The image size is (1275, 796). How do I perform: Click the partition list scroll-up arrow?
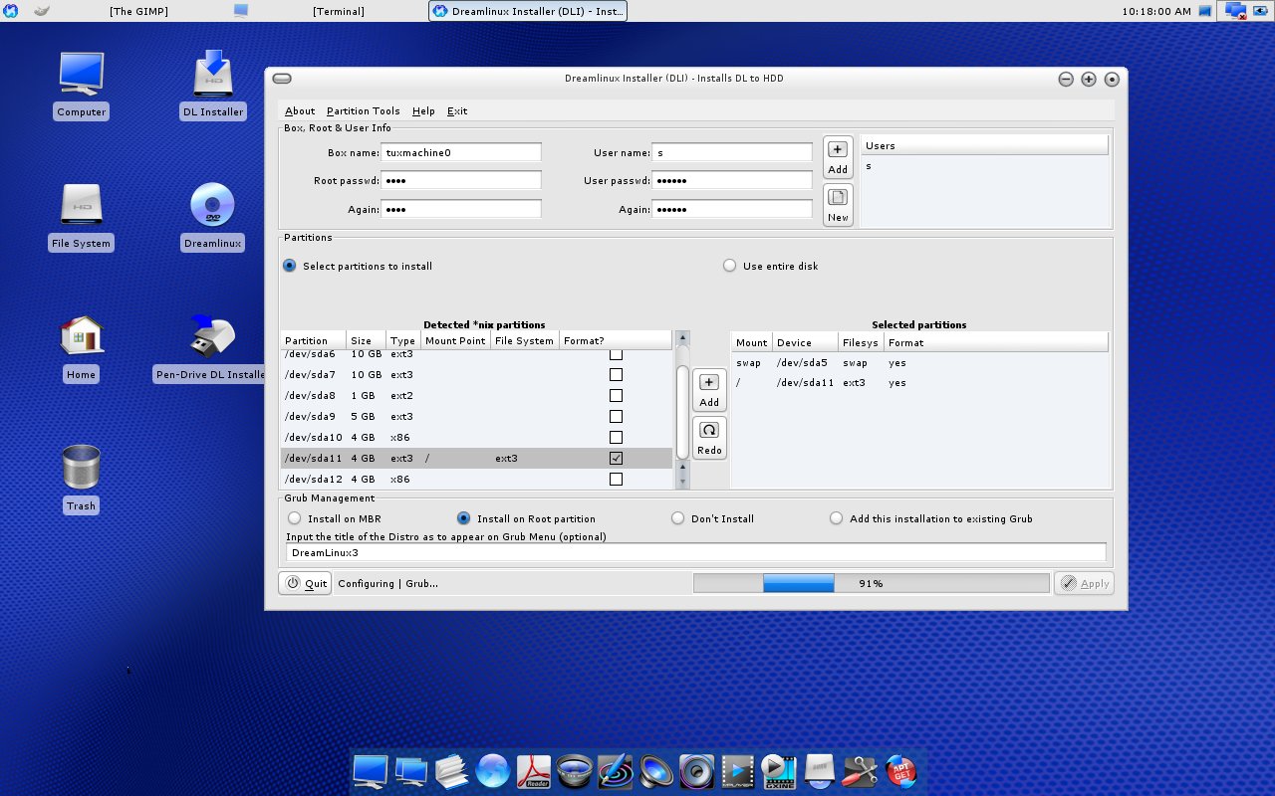tap(682, 338)
